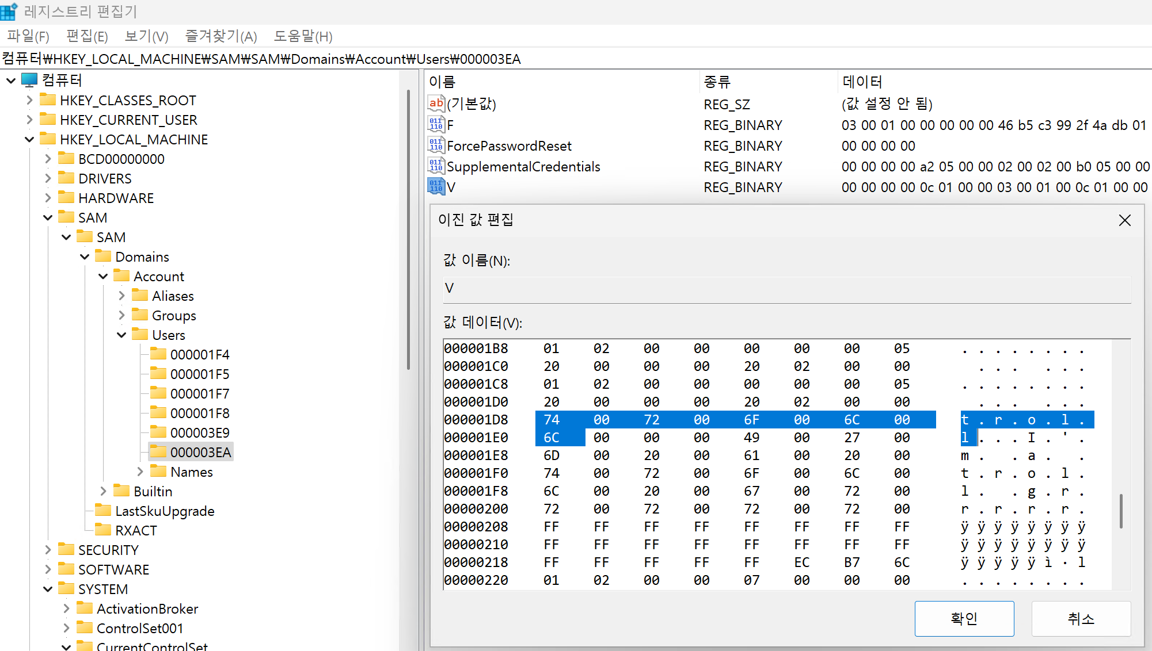Click the string icon of the (기본값) value
The height and width of the screenshot is (651, 1152).
tap(436, 104)
